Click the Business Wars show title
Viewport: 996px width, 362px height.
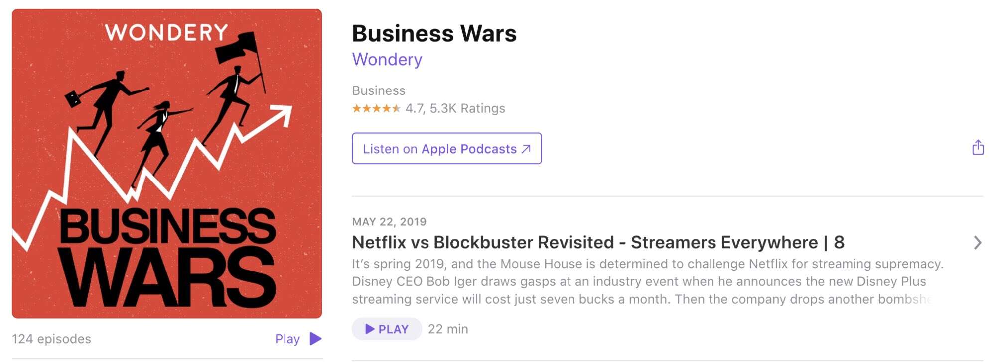[434, 33]
